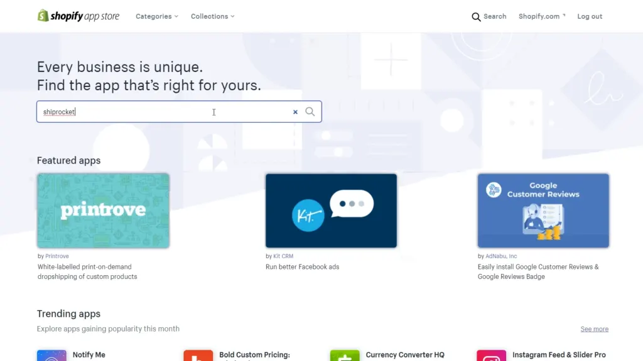Click the Search magnifier in header
The width and height of the screenshot is (643, 361).
(x=476, y=17)
